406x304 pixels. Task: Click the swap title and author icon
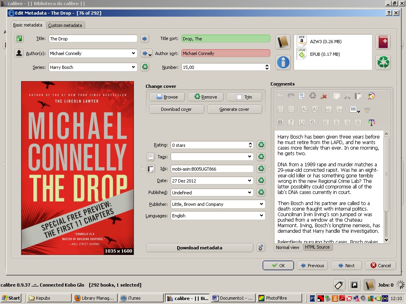pyautogui.click(x=19, y=38)
